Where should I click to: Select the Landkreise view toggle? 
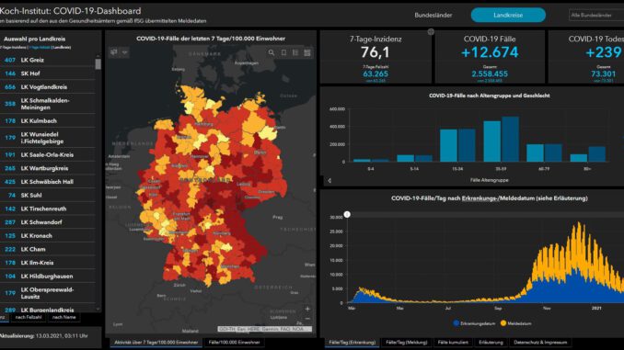[508, 15]
